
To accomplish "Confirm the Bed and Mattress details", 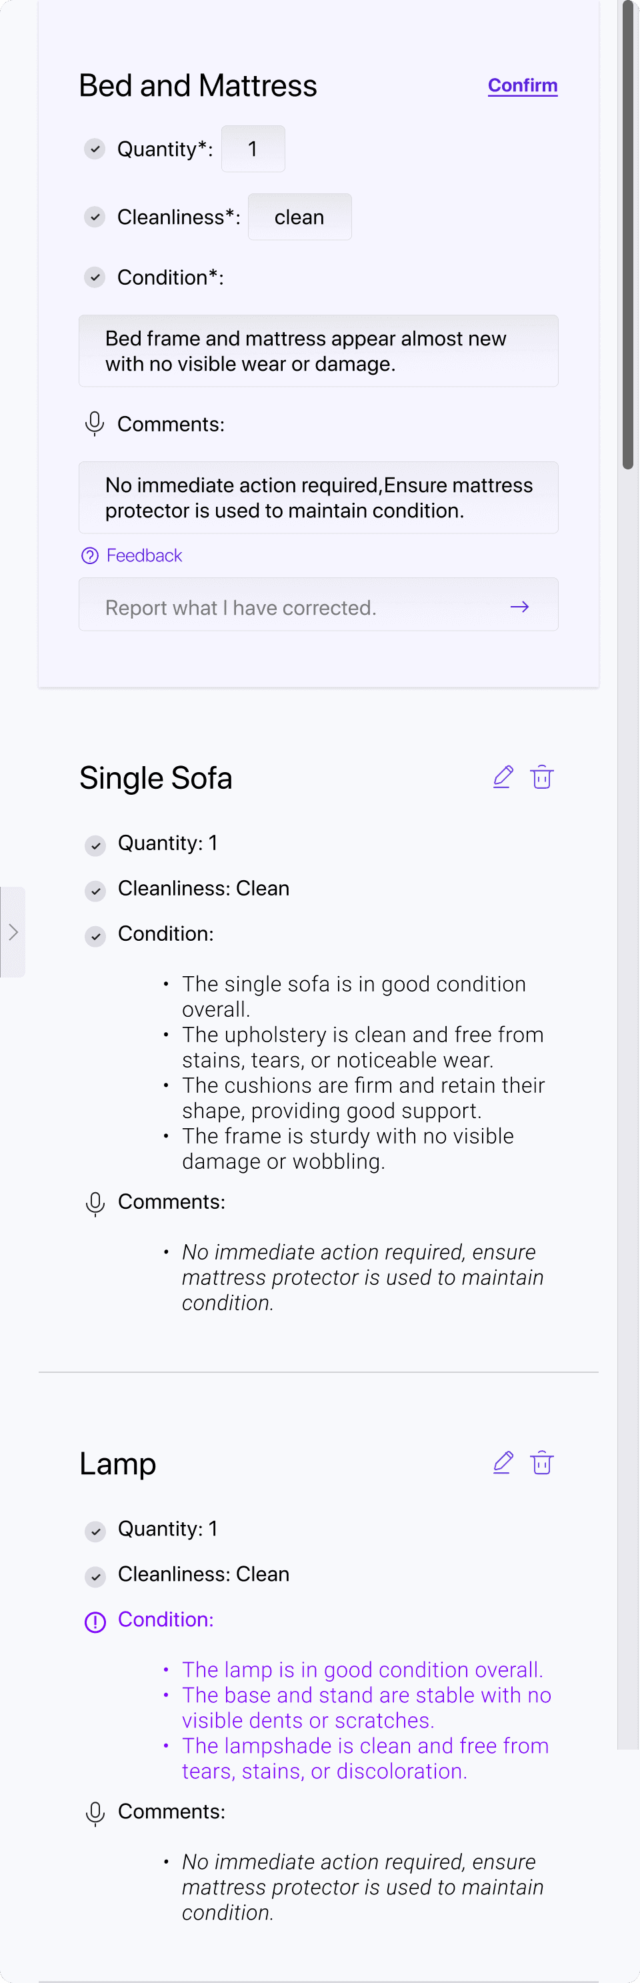I will [522, 85].
